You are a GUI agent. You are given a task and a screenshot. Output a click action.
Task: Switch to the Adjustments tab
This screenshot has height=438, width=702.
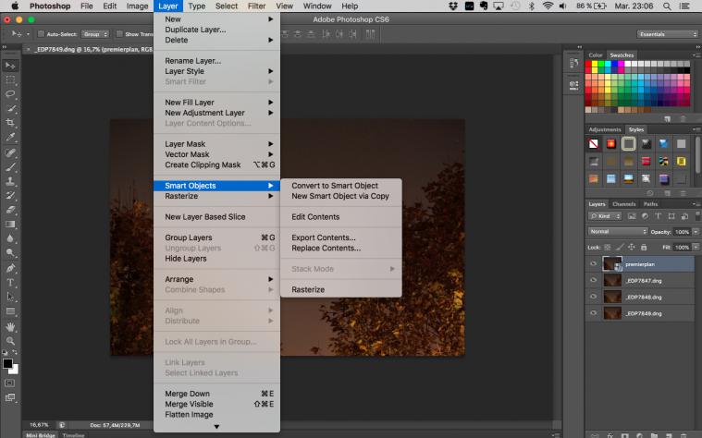[604, 129]
